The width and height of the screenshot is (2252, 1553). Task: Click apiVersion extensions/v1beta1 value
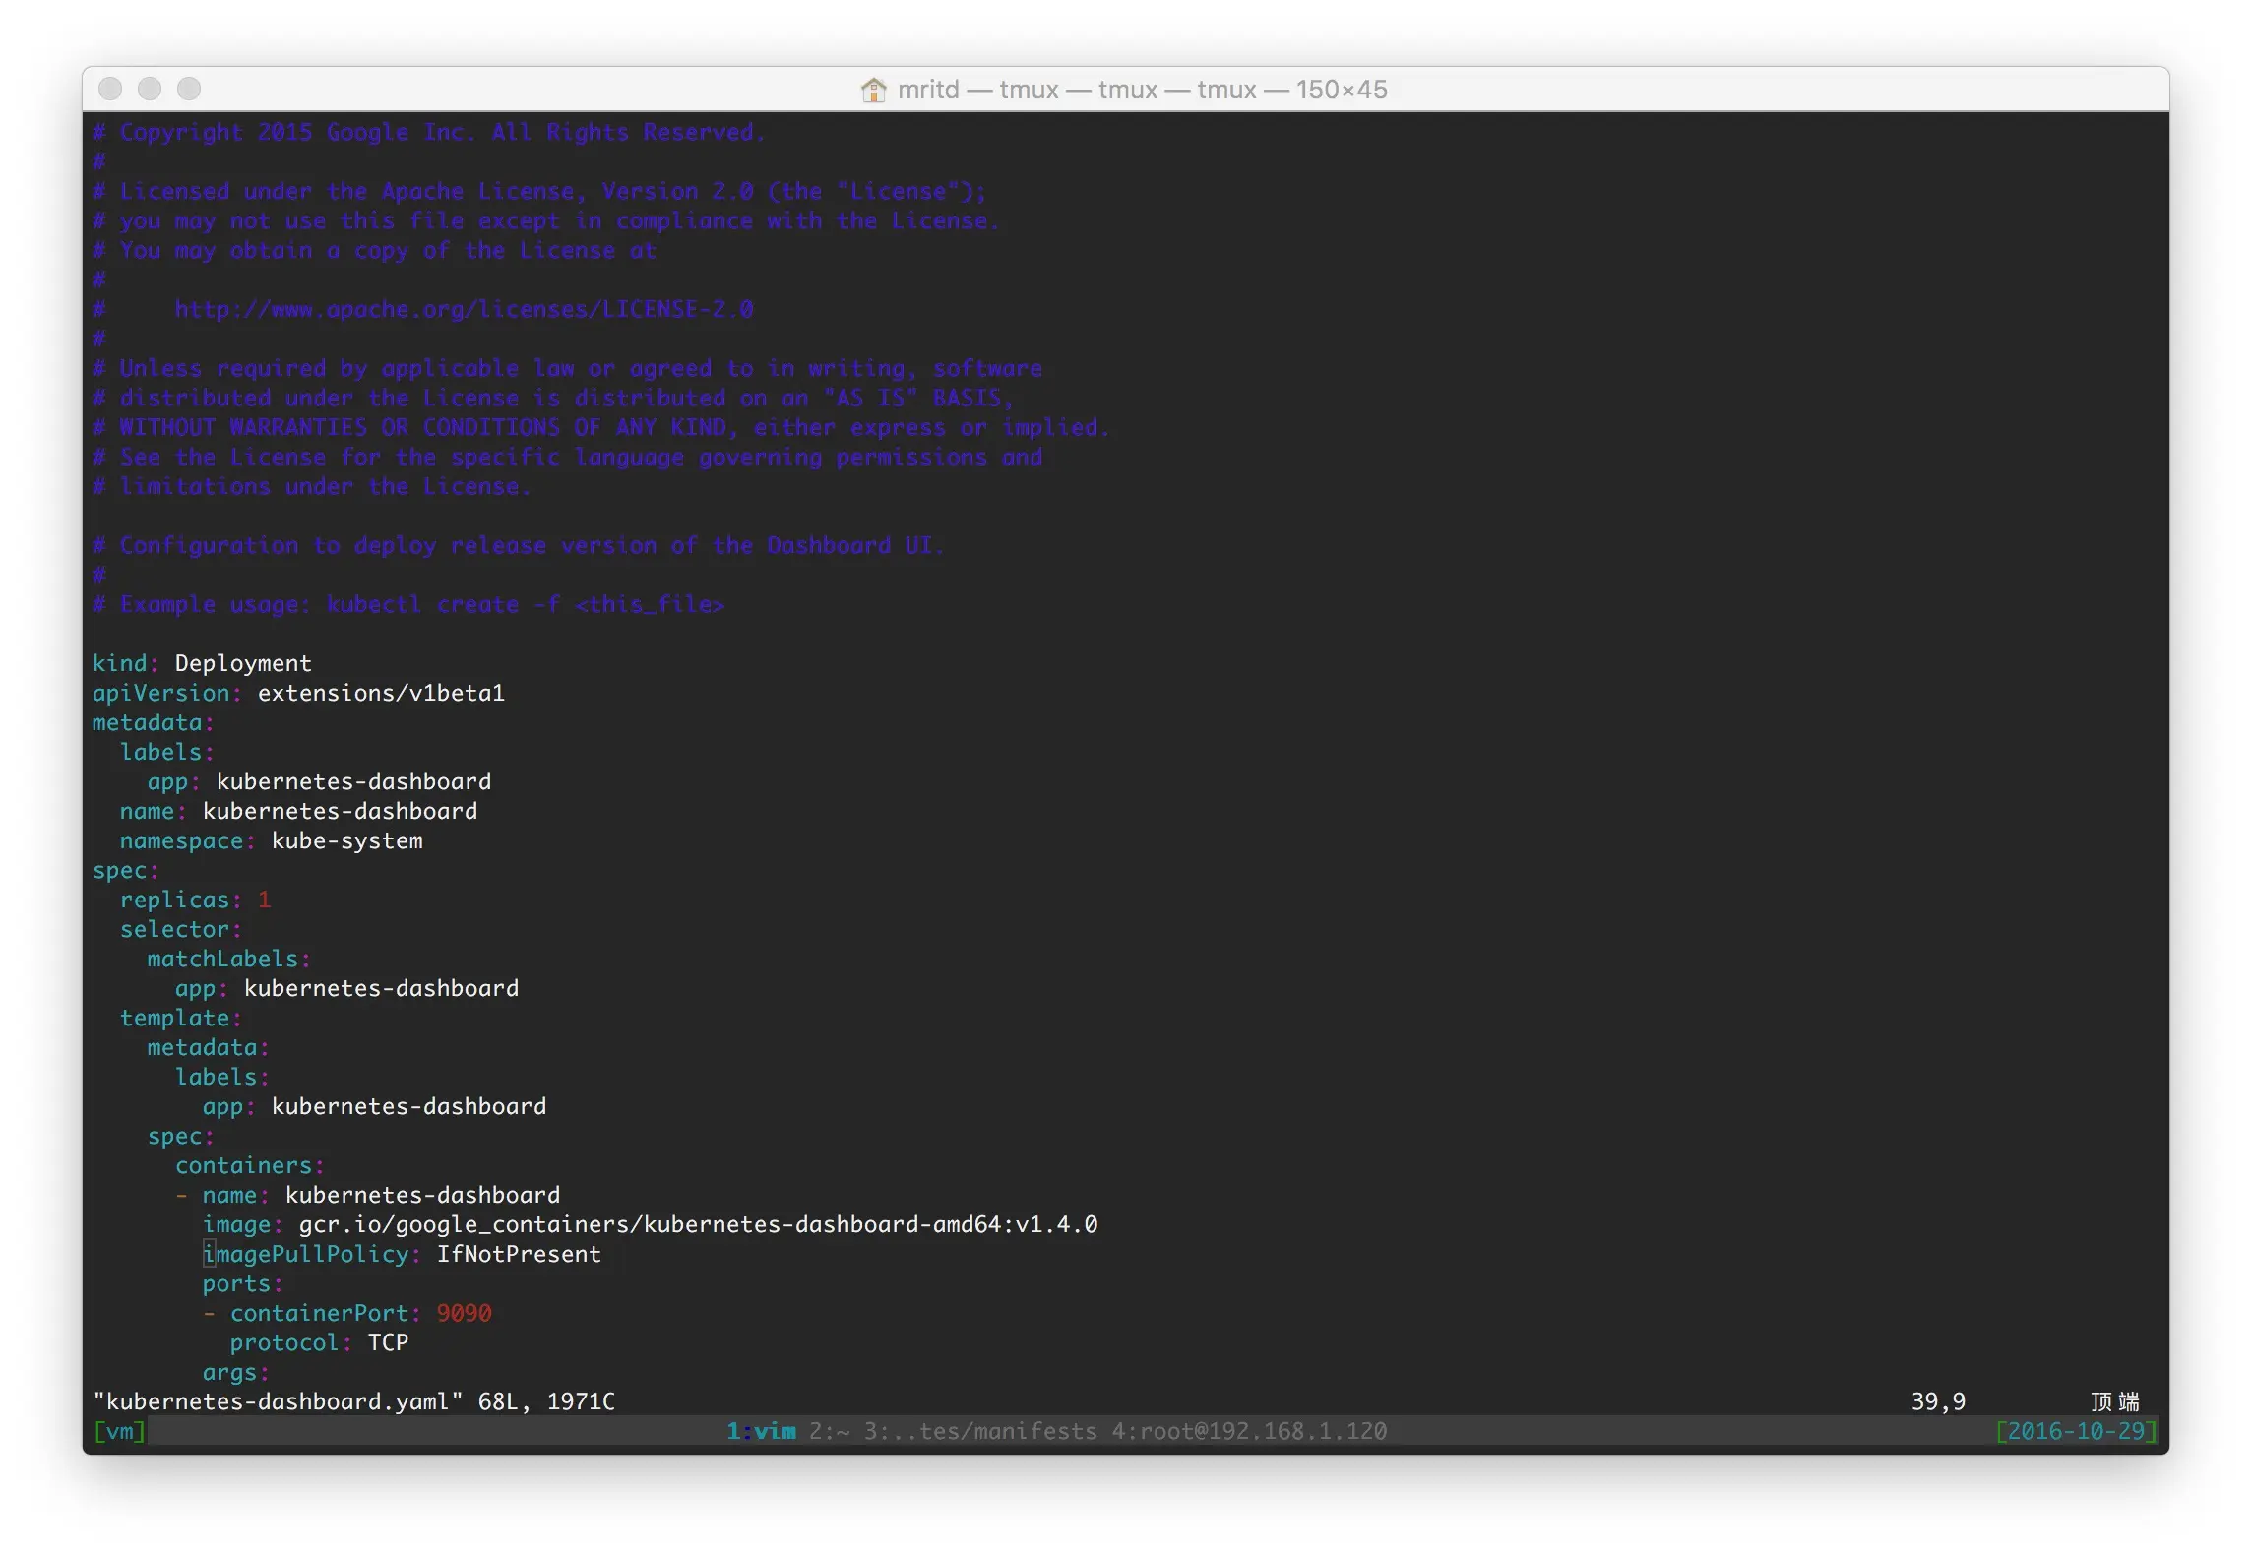tap(381, 694)
